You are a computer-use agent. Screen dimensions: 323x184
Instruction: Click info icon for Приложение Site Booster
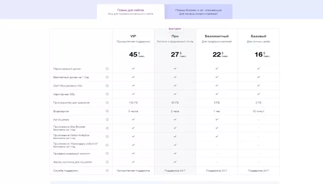107,128
